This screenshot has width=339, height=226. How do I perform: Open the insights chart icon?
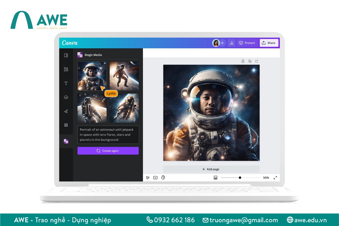[x=232, y=43]
